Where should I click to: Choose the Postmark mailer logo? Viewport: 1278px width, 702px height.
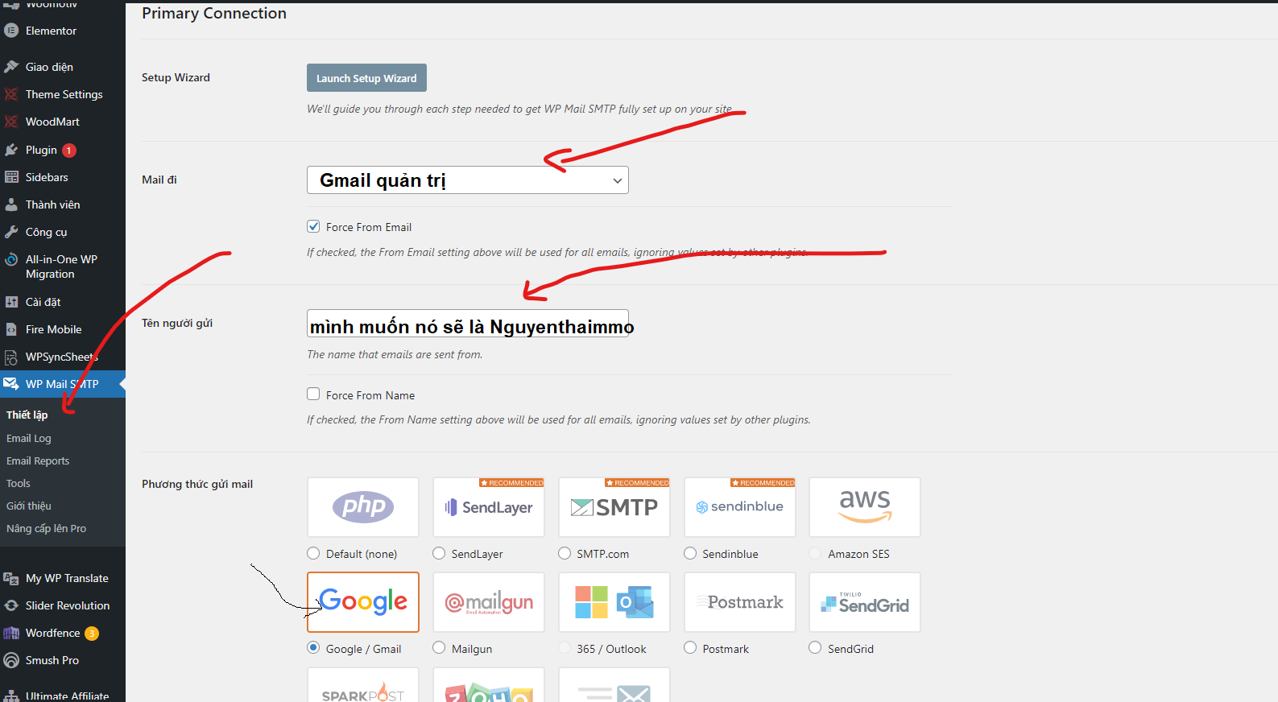[x=740, y=602]
